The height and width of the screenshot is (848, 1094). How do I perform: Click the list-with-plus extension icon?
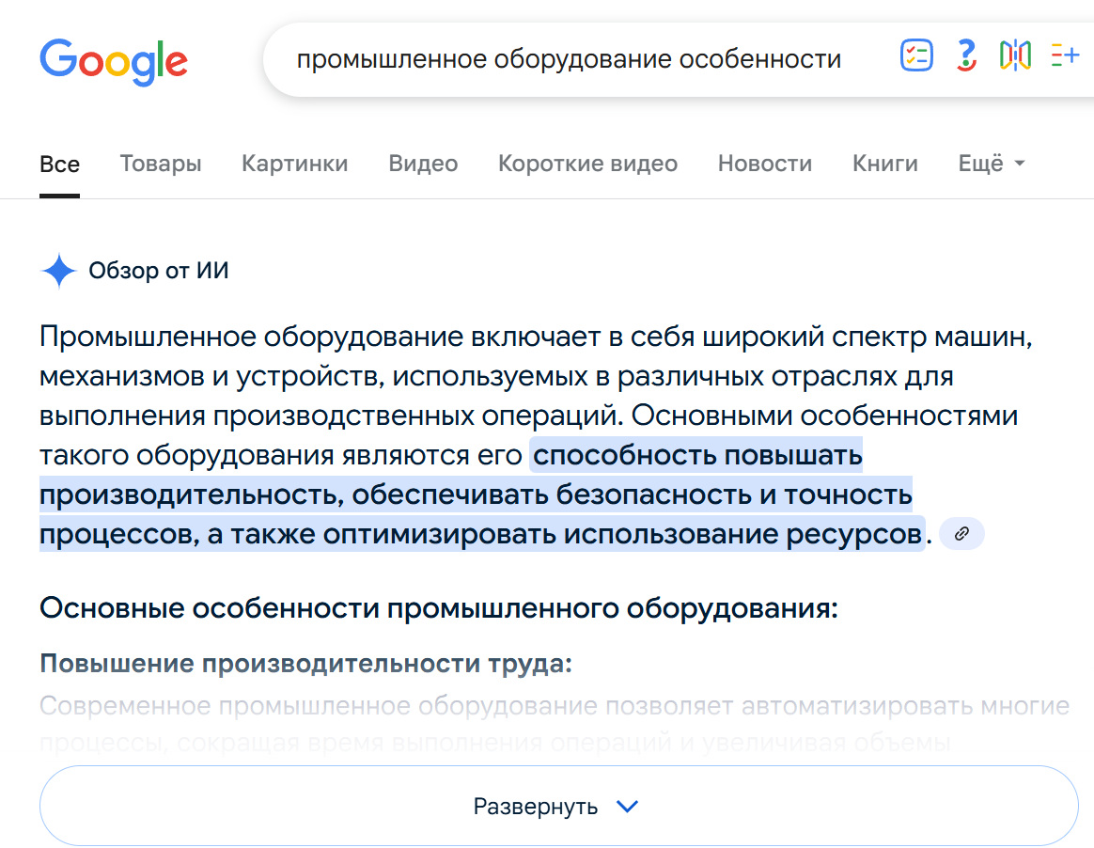point(1065,55)
